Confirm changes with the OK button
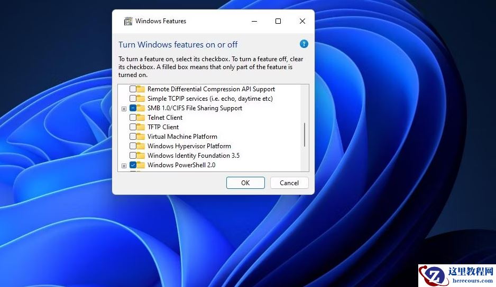 point(245,183)
